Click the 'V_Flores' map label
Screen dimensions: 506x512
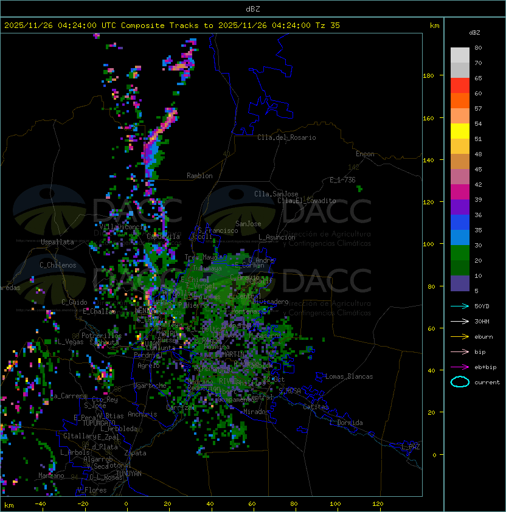pyautogui.click(x=92, y=490)
